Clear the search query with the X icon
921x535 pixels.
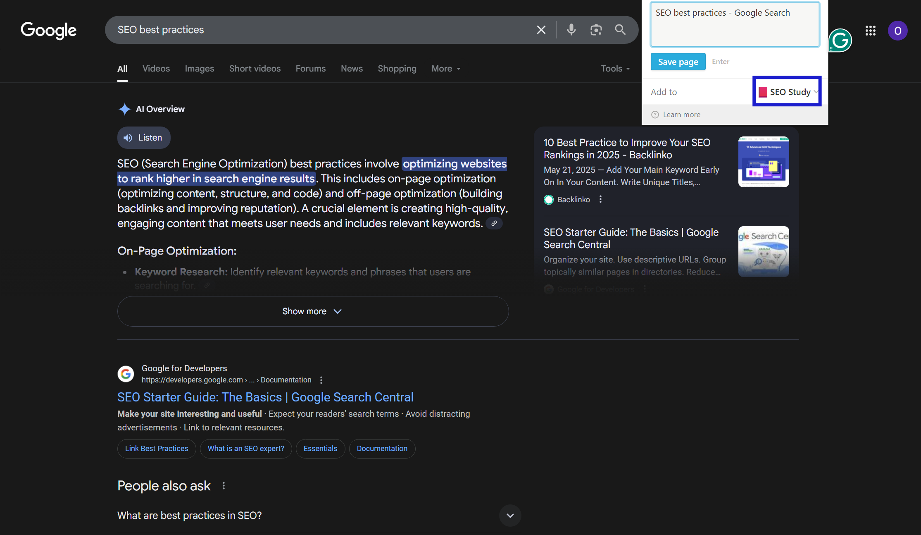point(540,29)
